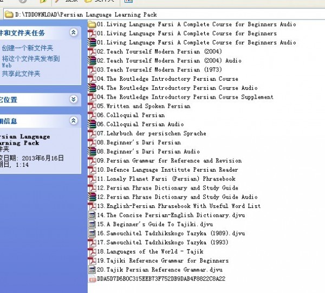Click 将这个文件夹发布到 Web link

pos(31,62)
